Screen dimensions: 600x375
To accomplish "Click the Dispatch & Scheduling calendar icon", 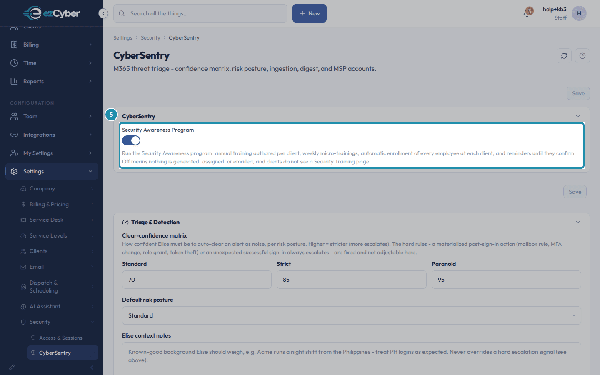I will coord(23,287).
